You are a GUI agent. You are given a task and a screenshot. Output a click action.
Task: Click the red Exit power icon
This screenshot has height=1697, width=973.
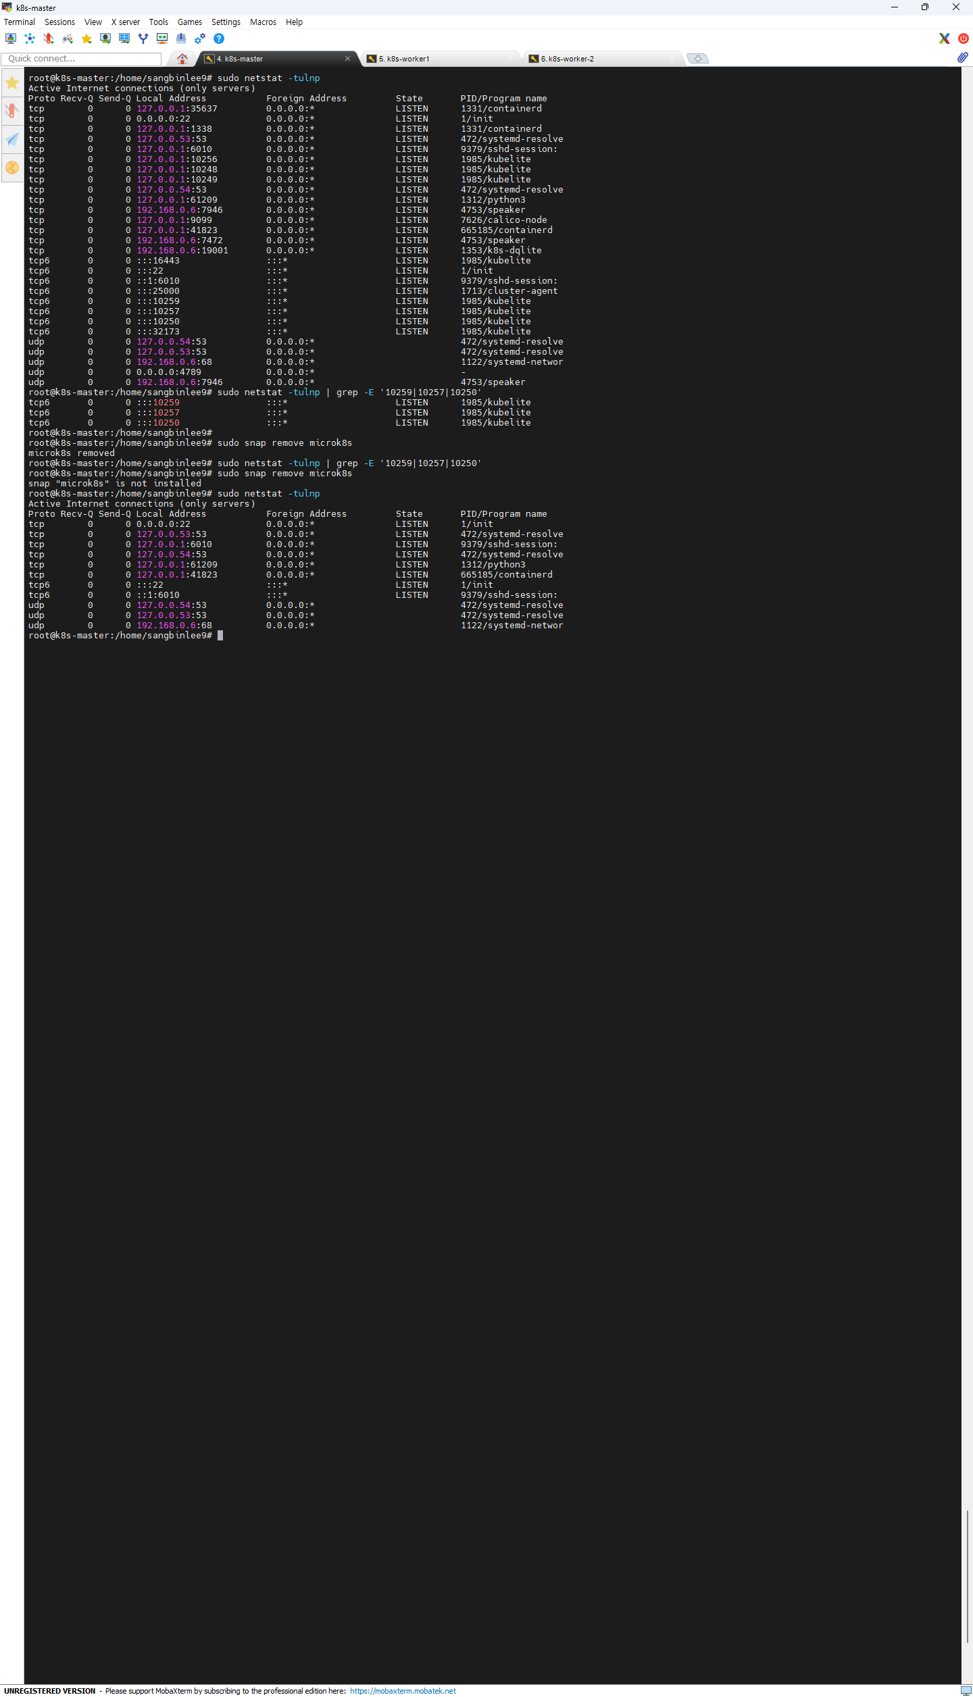[x=964, y=39]
